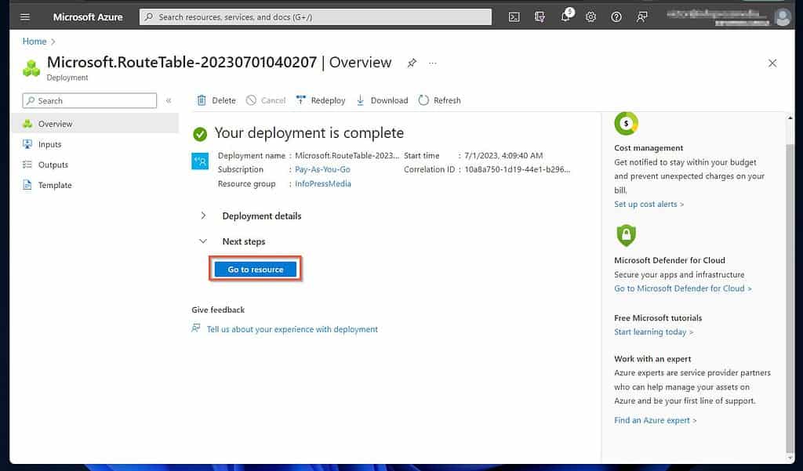The height and width of the screenshot is (471, 803).
Task: Click the global search bar
Action: coord(315,17)
